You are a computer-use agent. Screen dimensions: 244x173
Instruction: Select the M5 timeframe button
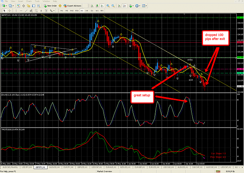[67, 11]
